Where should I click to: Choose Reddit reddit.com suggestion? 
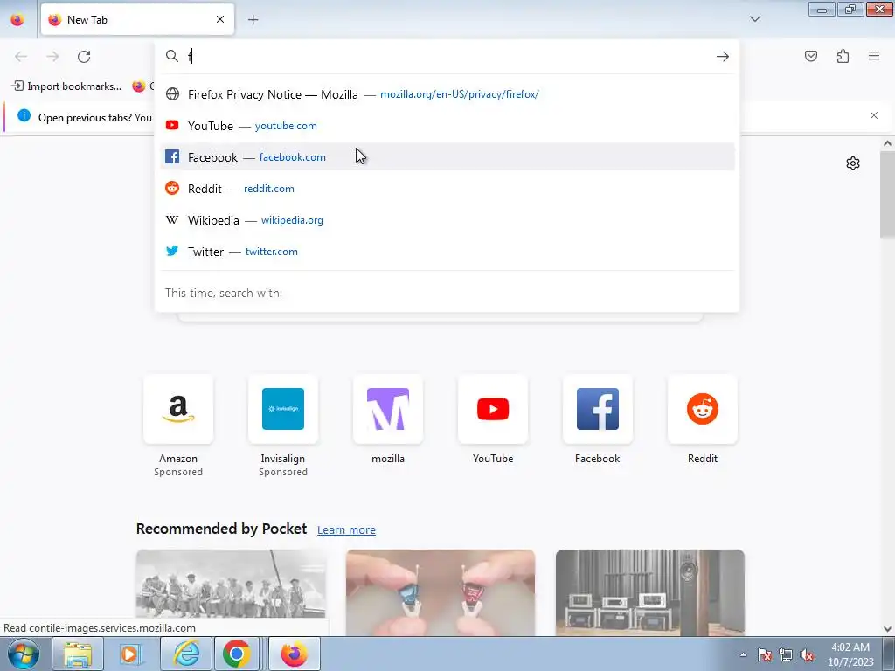[x=447, y=189]
